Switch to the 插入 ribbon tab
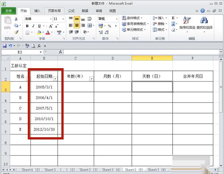This screenshot has width=224, height=174. [37, 11]
